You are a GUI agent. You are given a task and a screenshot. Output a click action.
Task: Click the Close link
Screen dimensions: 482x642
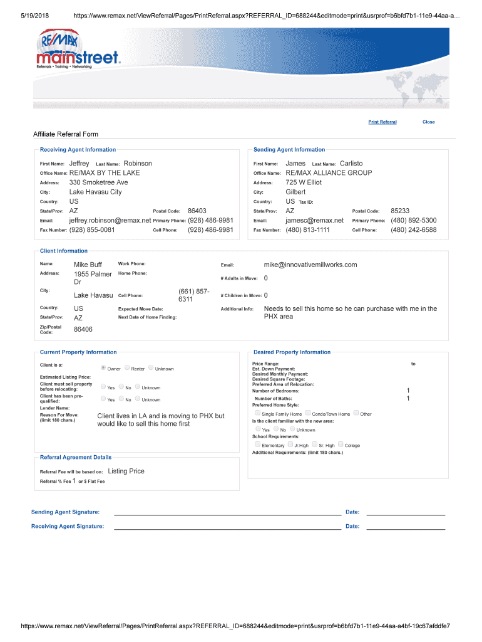tap(428, 122)
